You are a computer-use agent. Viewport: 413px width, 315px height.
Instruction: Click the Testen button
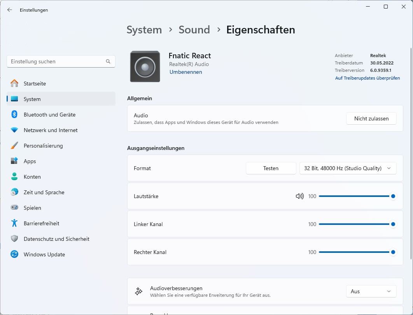[x=271, y=168]
